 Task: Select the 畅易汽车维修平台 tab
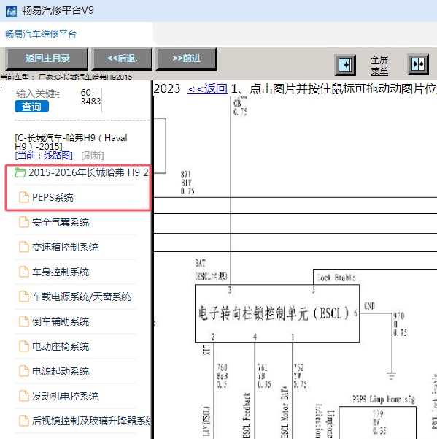click(41, 34)
